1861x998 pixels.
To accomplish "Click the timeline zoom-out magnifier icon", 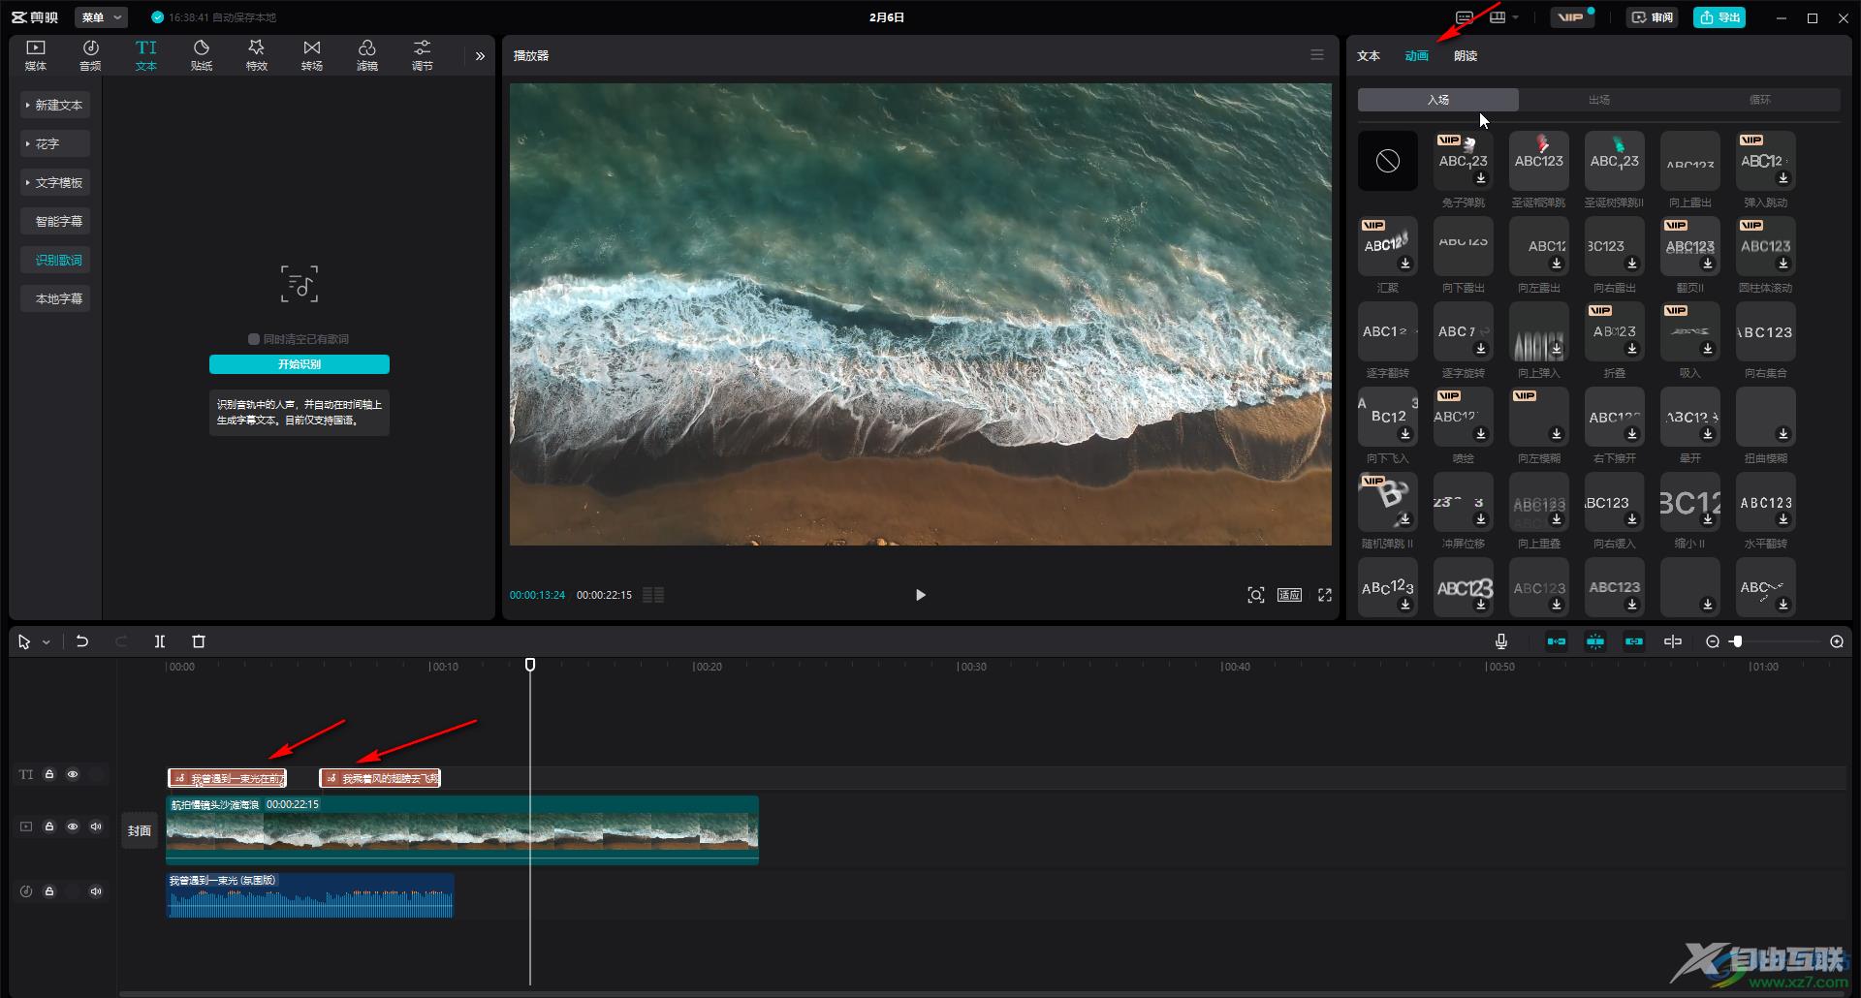I will pyautogui.click(x=1713, y=641).
